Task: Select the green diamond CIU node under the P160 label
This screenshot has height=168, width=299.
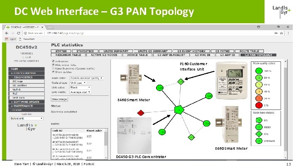Action: 181,82
